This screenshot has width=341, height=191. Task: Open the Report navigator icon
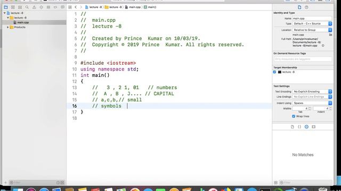click(63, 7)
